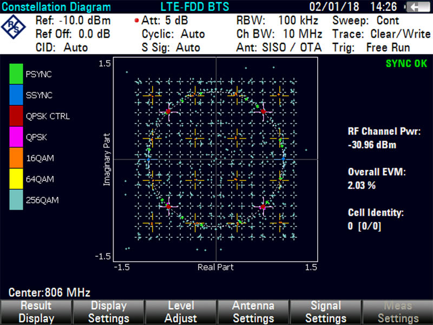Open the CID: Auto selector

click(x=61, y=47)
